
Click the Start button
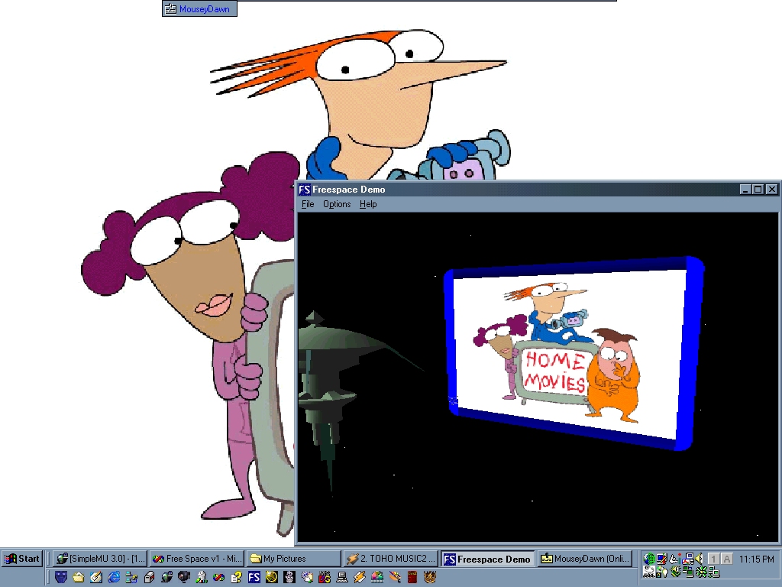(x=22, y=559)
